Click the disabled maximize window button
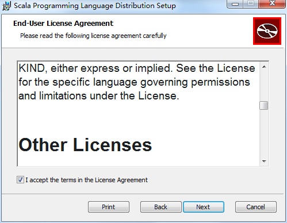 tap(251, 3)
